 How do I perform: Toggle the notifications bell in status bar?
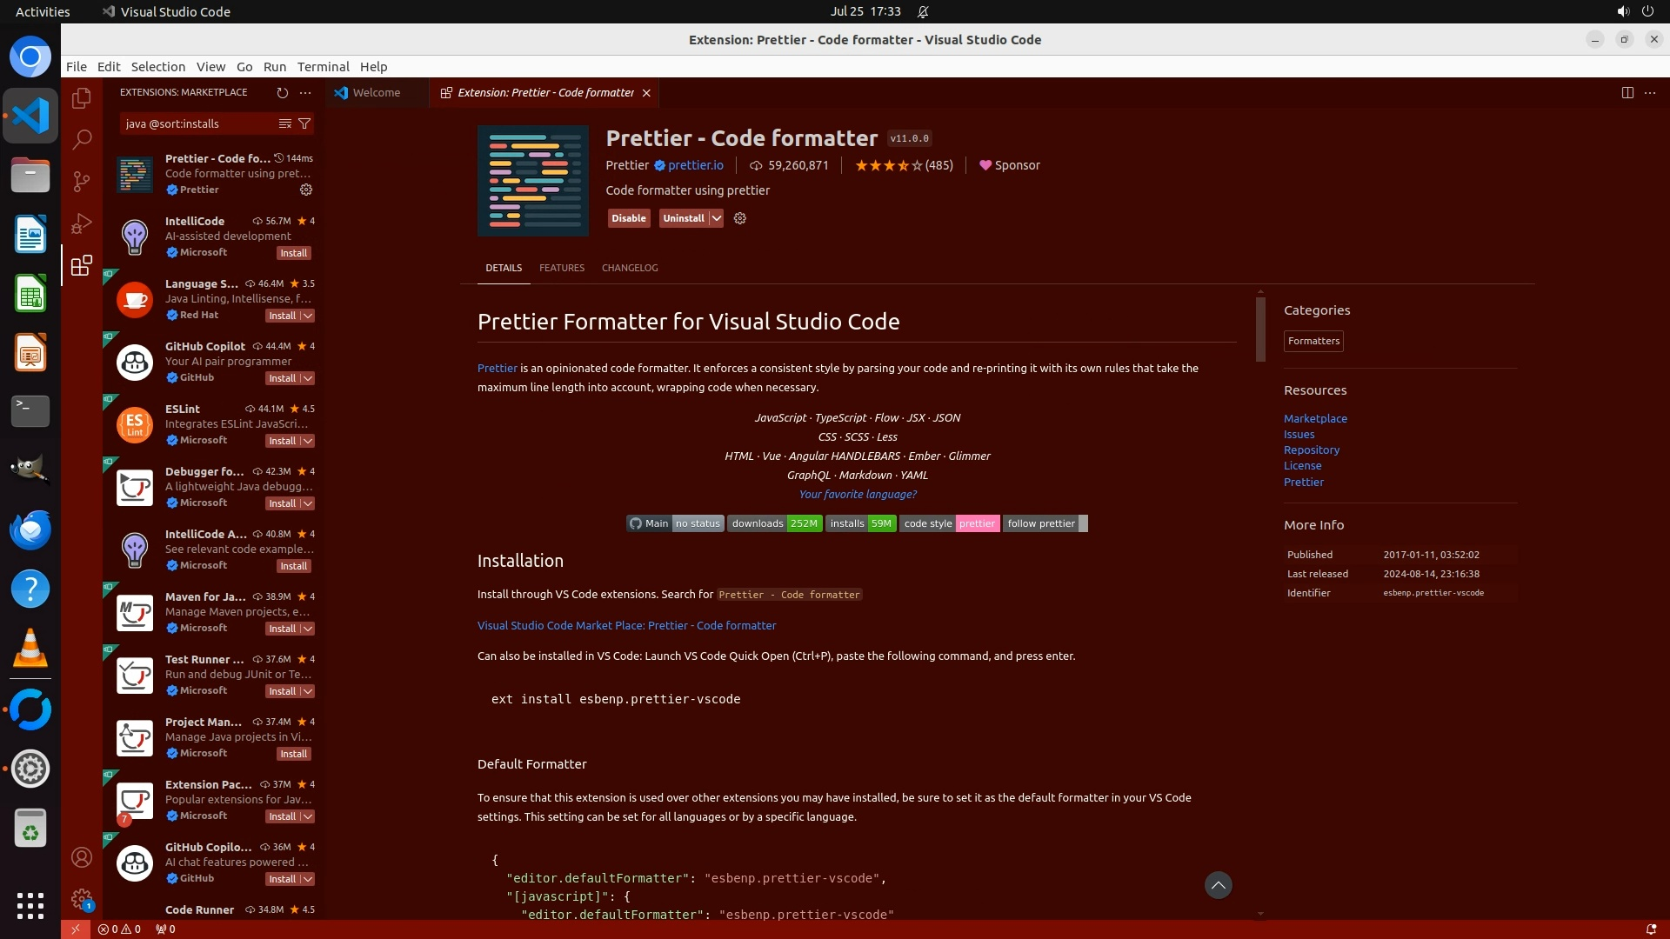coord(1651,929)
